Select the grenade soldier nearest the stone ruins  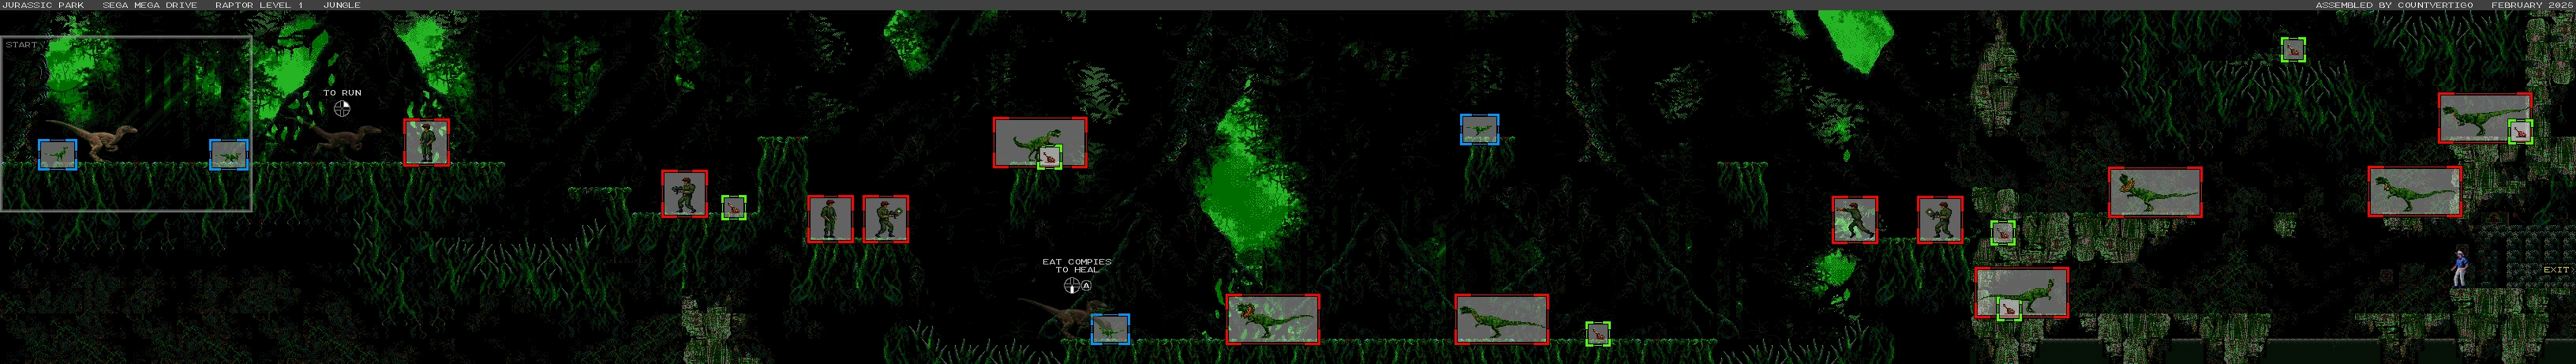(1940, 219)
